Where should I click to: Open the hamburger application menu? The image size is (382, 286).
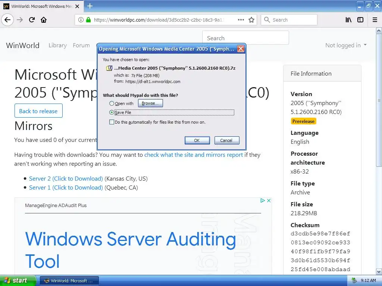tap(375, 20)
